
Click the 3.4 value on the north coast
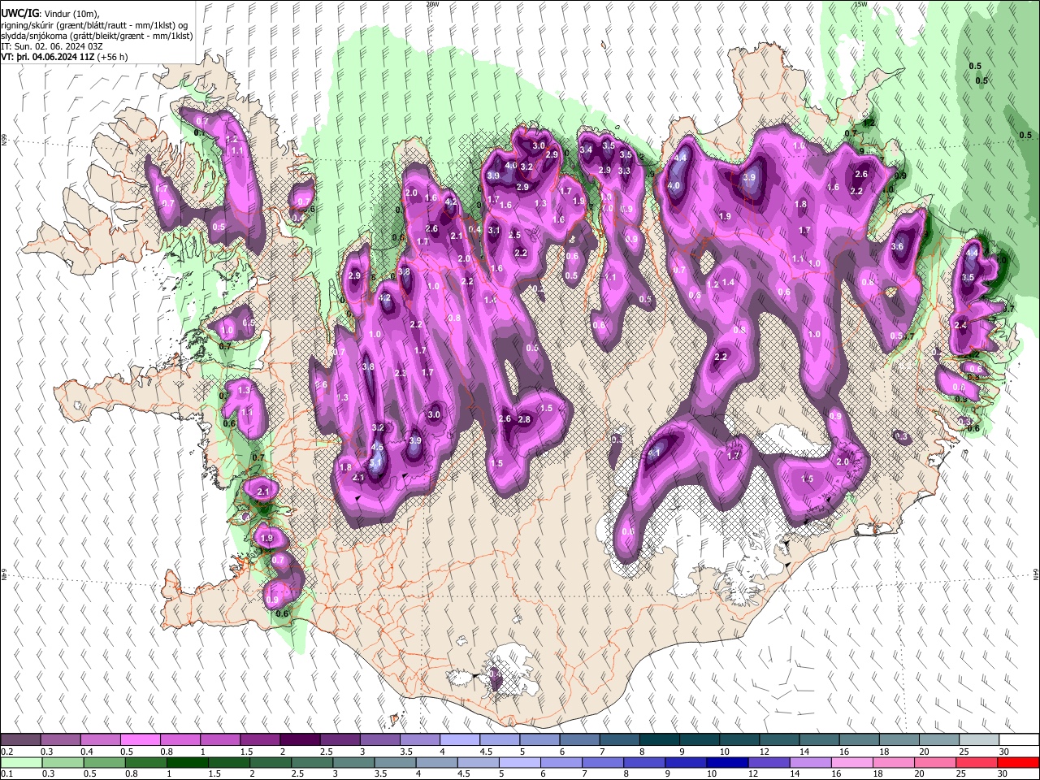coord(585,149)
